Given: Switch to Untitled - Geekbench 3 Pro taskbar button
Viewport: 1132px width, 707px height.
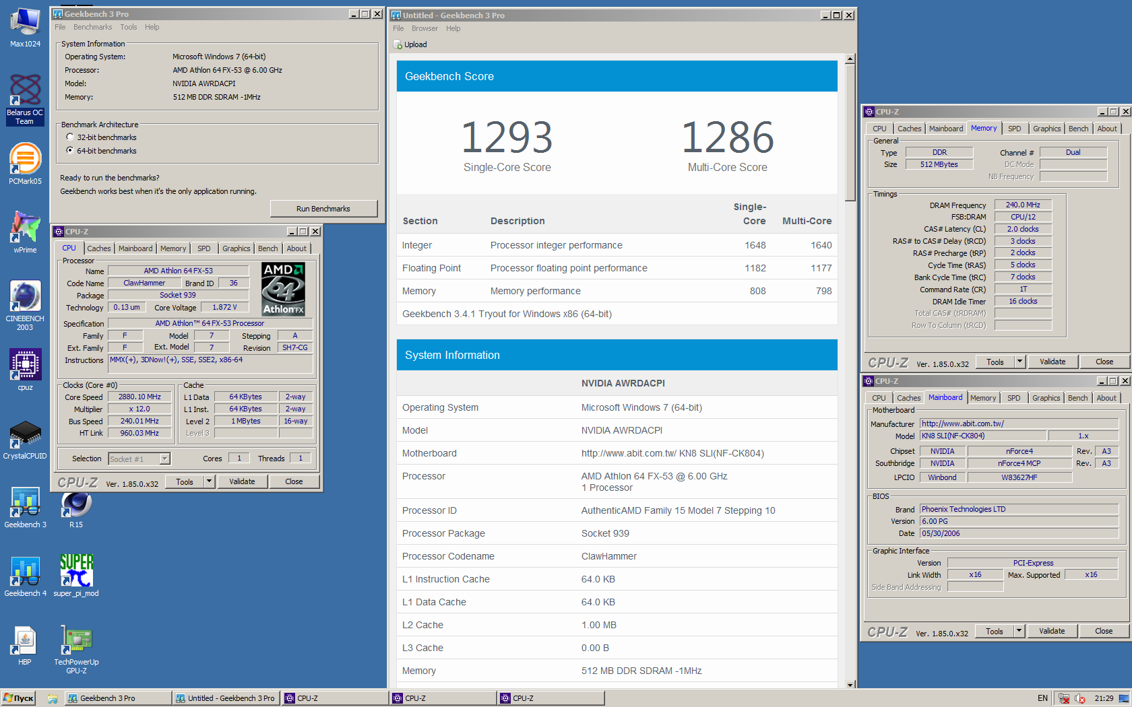Looking at the screenshot, I should pos(226,698).
